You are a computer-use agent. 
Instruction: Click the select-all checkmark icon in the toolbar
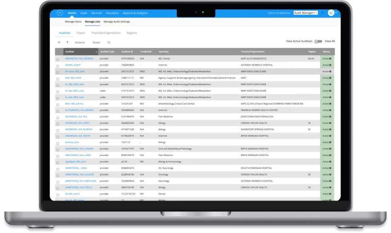click(x=59, y=42)
